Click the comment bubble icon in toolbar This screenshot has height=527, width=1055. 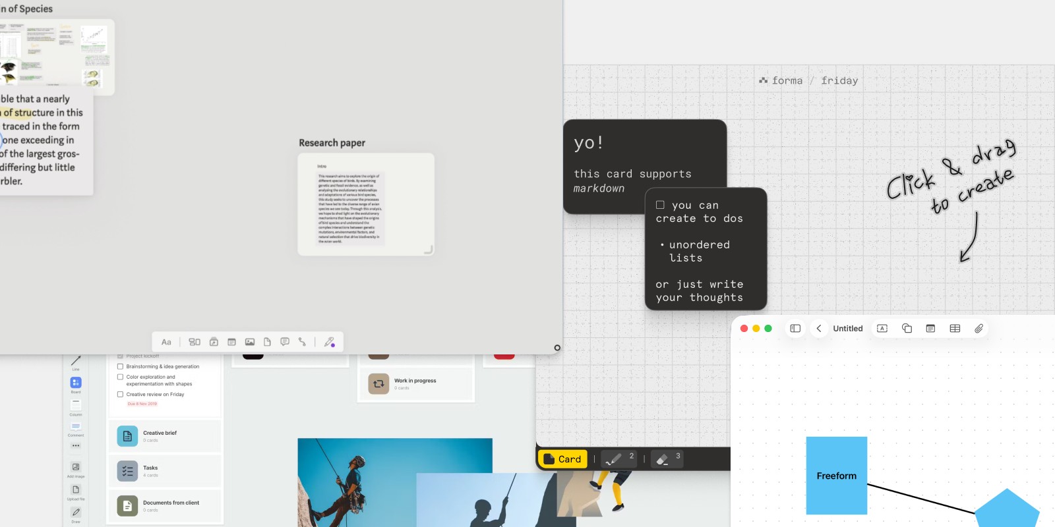pyautogui.click(x=285, y=342)
